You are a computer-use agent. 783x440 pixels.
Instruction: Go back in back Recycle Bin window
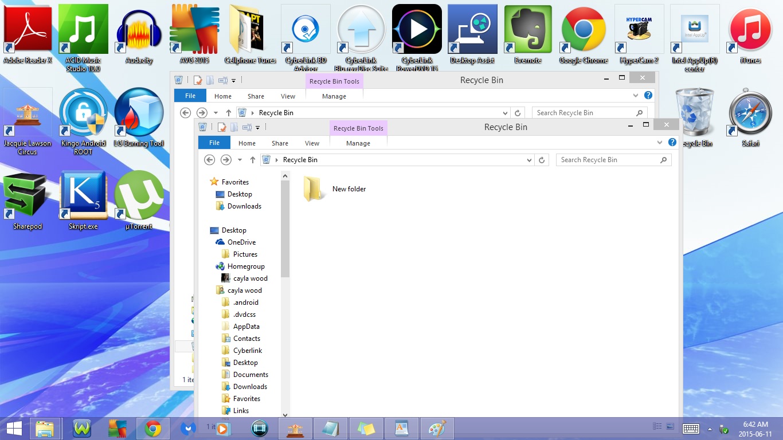[186, 113]
